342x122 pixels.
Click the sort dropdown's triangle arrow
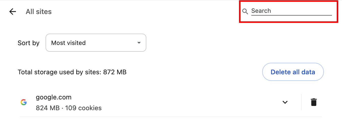[x=139, y=43]
